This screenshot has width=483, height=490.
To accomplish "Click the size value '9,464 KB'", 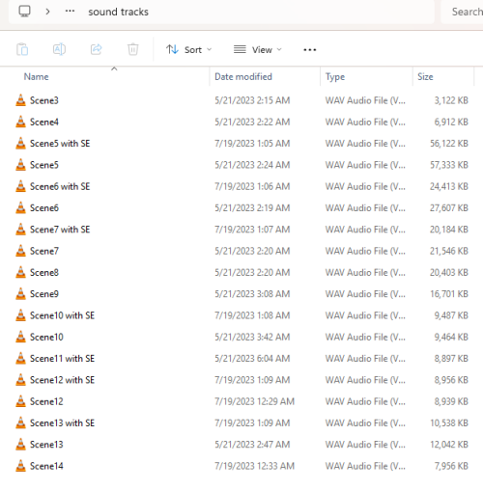I will (x=451, y=337).
